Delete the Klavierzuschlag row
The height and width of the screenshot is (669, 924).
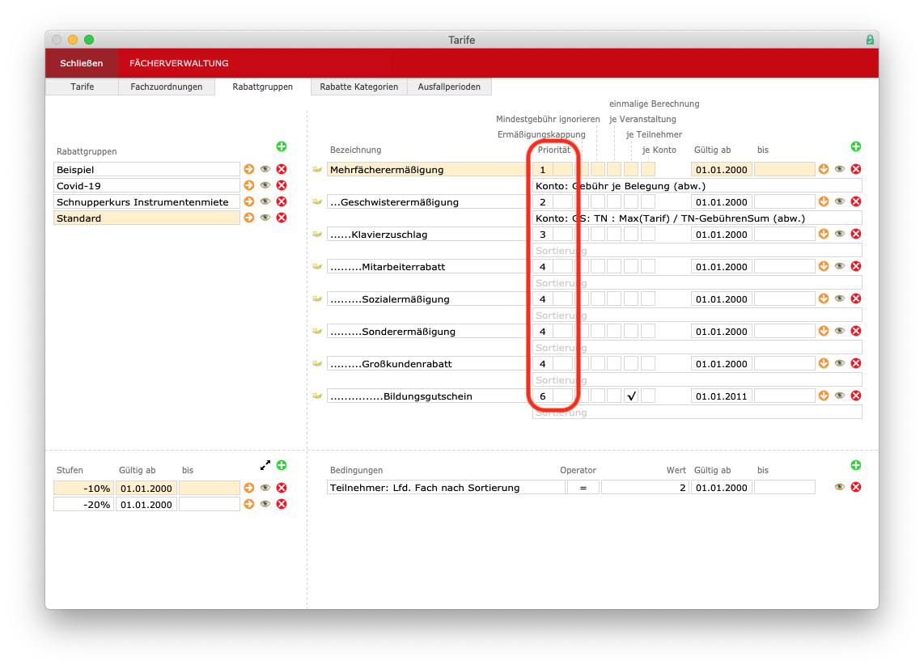click(856, 234)
